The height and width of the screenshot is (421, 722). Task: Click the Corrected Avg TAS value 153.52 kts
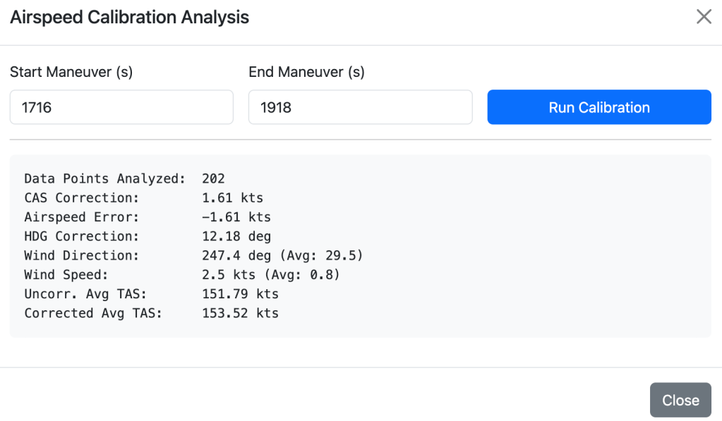tap(240, 313)
